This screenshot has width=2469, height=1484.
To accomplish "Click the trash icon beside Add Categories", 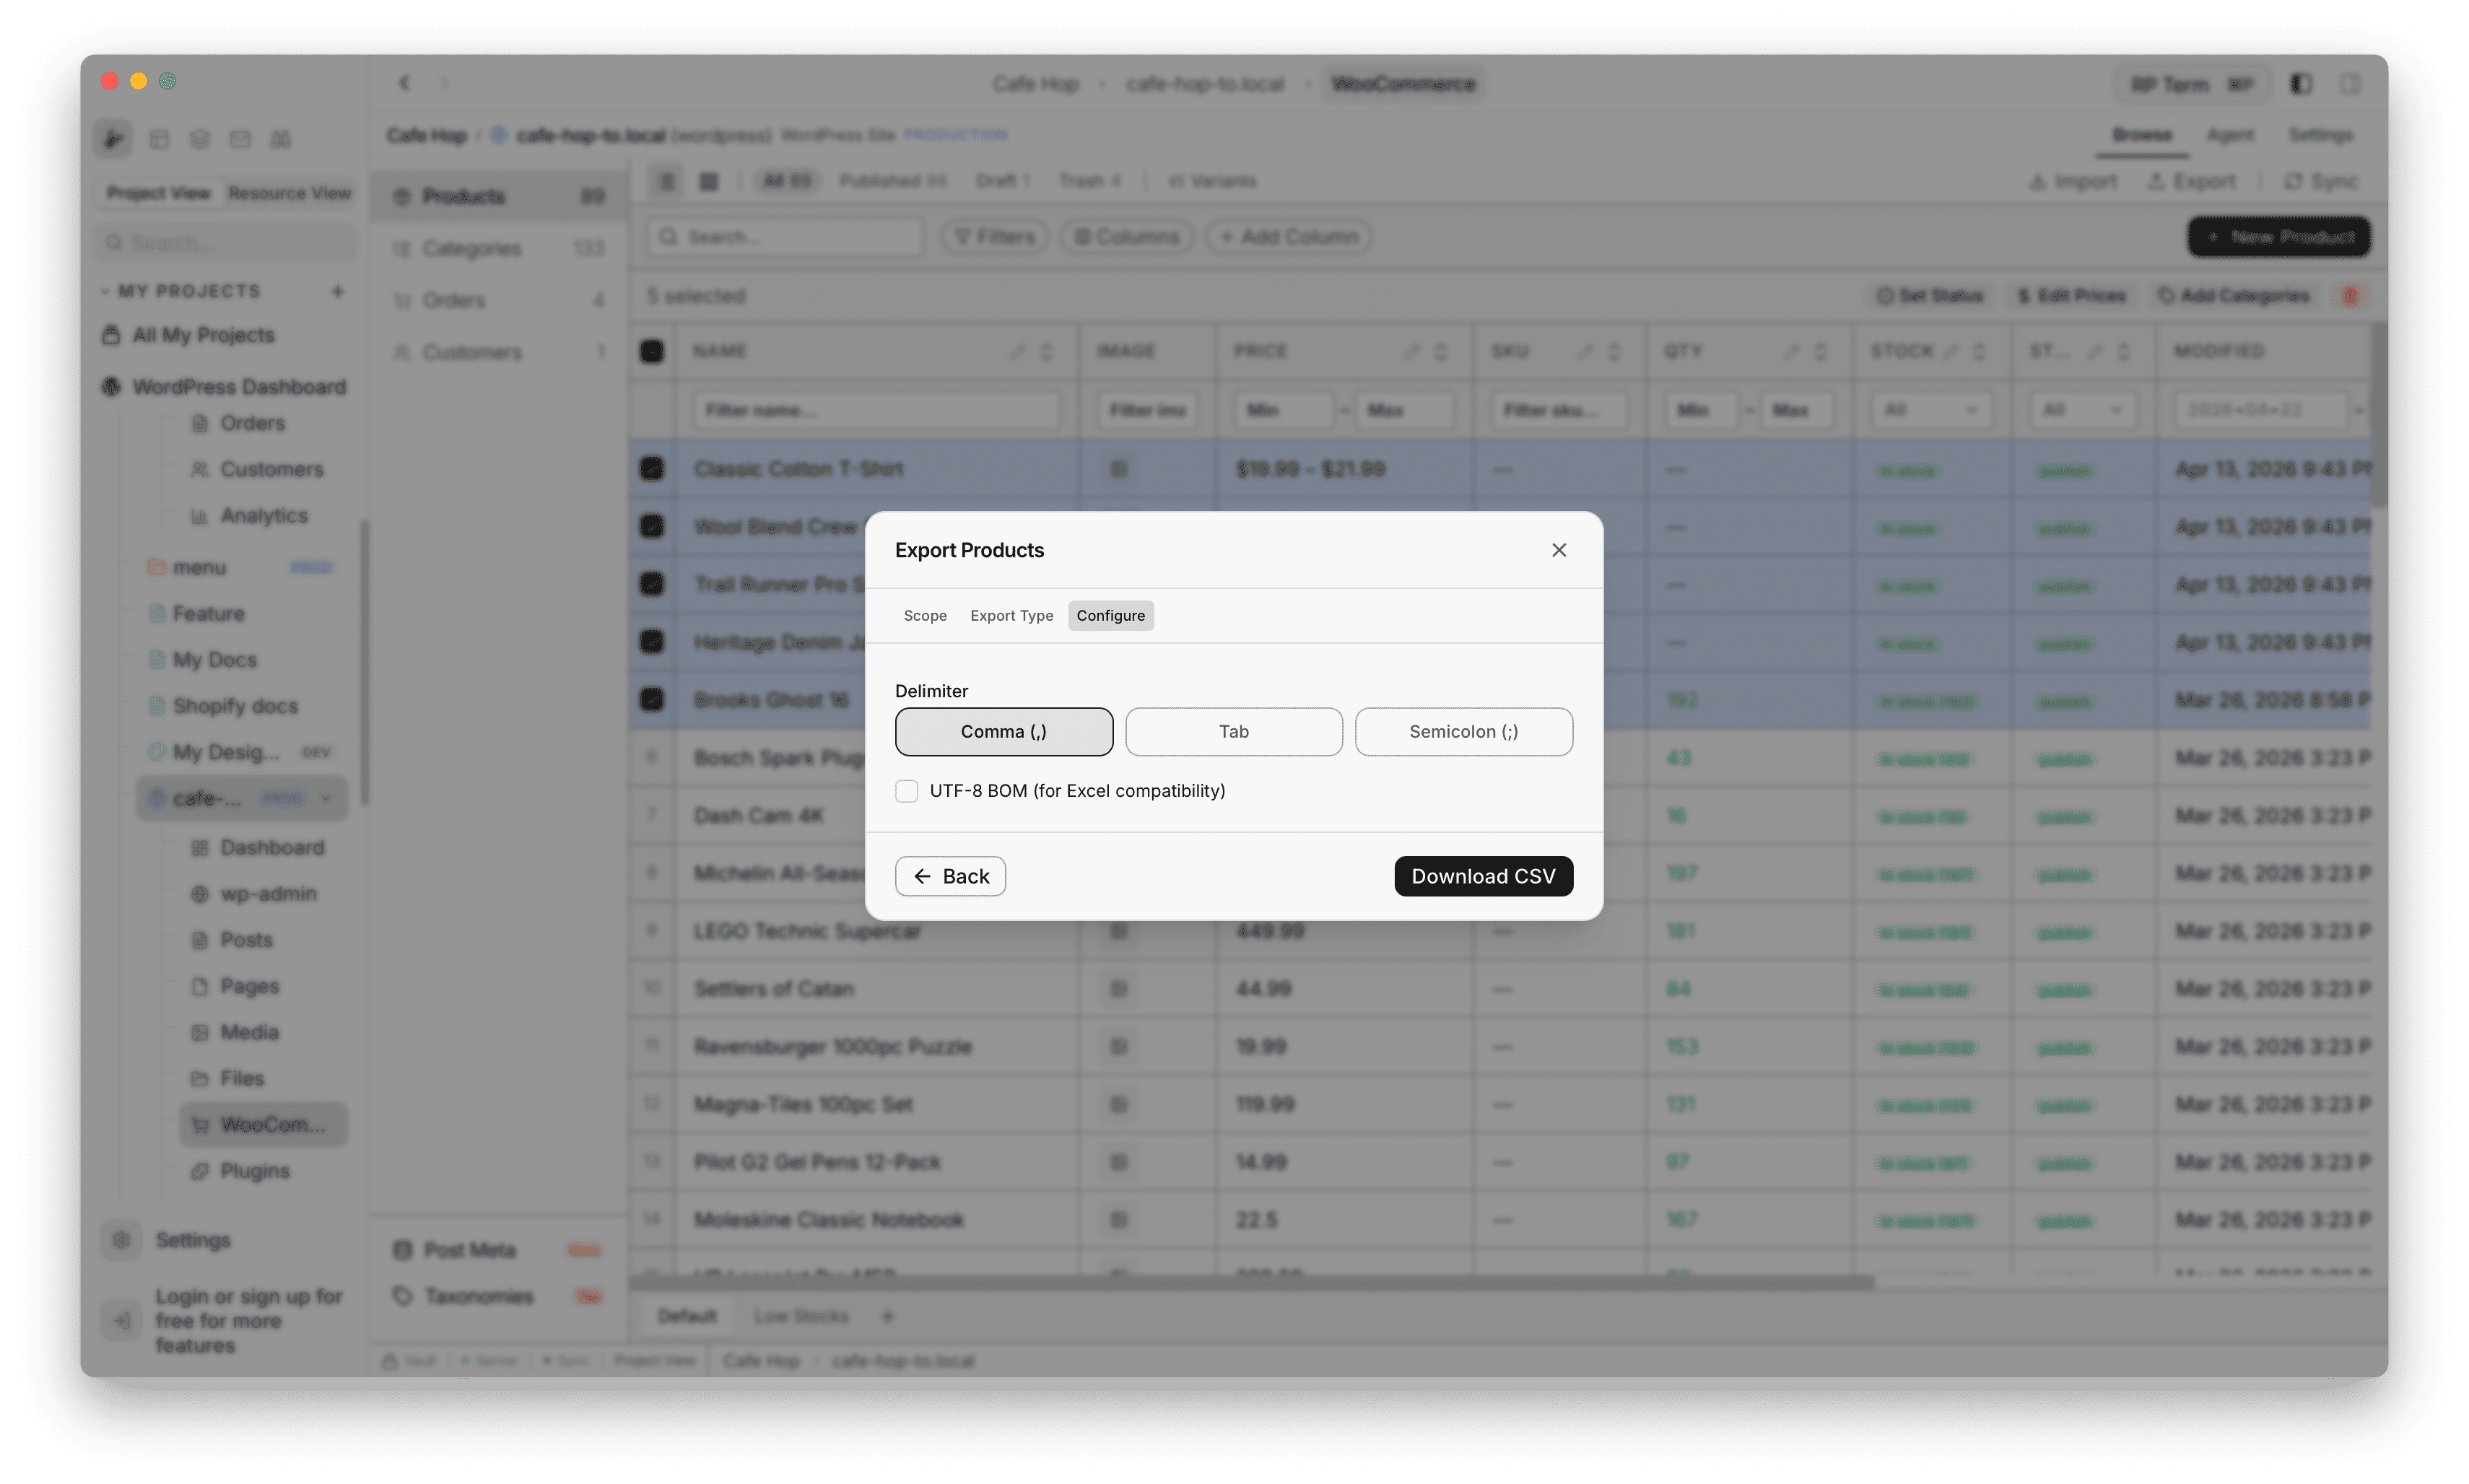I will 2351,295.
